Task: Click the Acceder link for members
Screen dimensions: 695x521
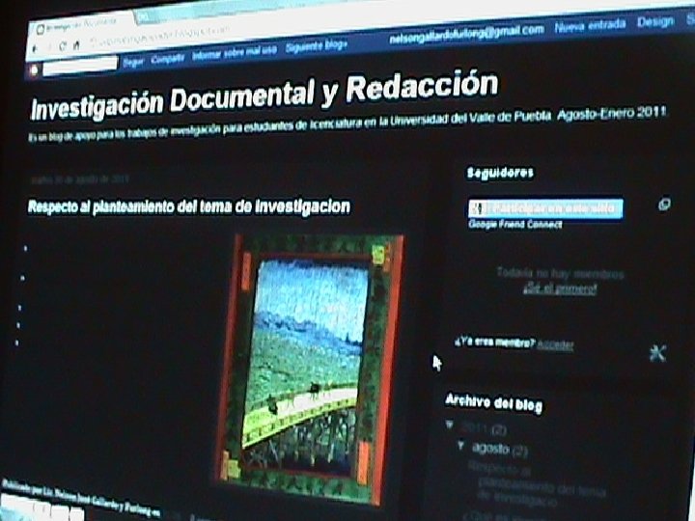Action: click(555, 345)
